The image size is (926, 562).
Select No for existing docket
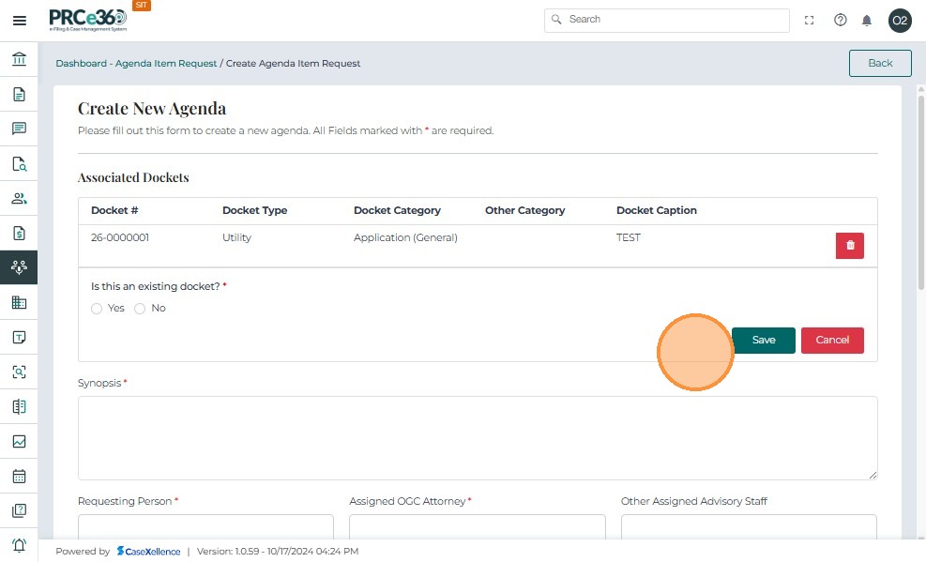[141, 309]
